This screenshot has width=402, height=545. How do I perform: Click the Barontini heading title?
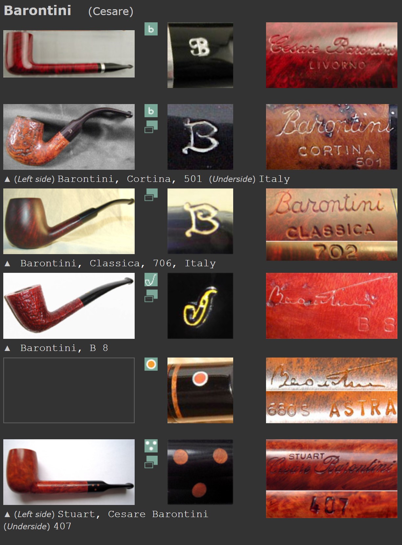point(37,11)
